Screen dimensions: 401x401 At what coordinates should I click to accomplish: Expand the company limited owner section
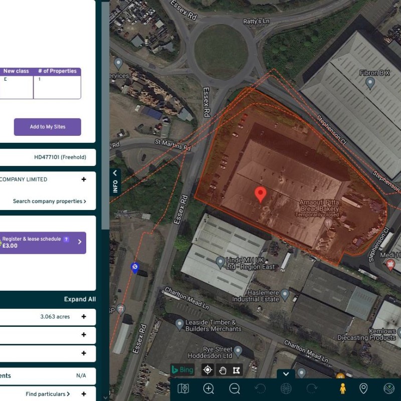pyautogui.click(x=84, y=179)
